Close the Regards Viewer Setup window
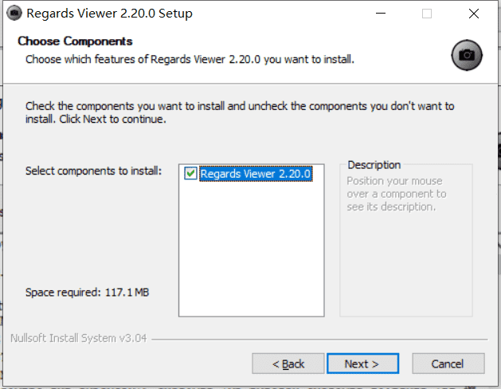 click(x=474, y=14)
